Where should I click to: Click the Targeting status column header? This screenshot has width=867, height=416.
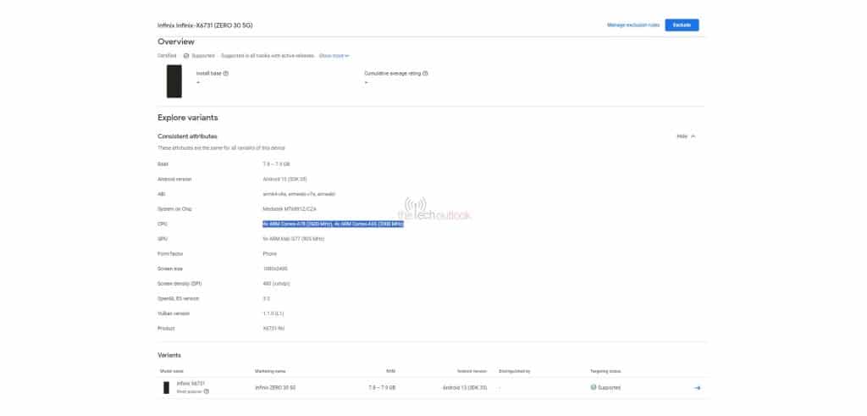click(606, 371)
